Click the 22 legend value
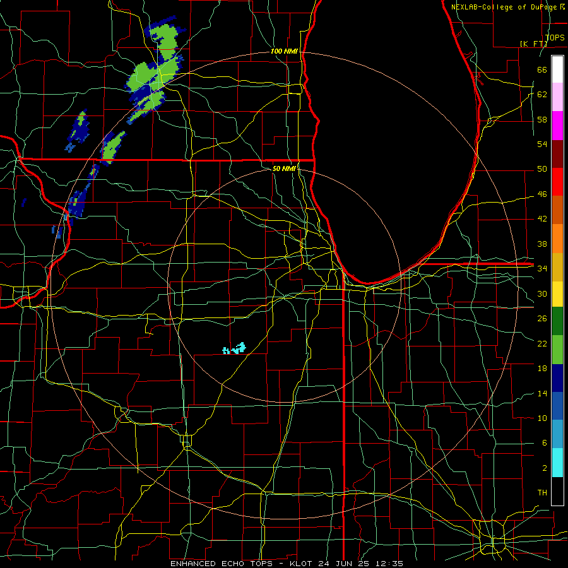Viewport: 568px width, 568px height. [542, 343]
